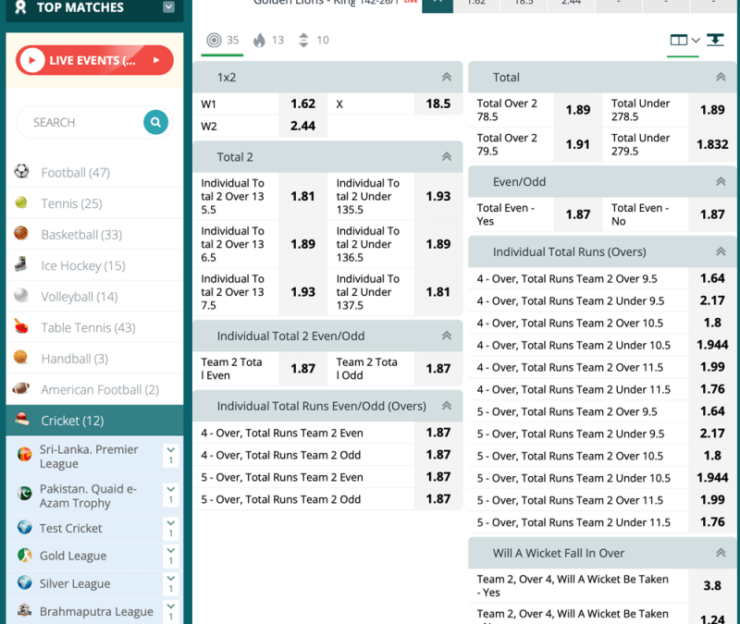Screen dimensions: 740x624
Task: Collapse Individual Total 2 Even/Odd section
Action: pos(447,336)
